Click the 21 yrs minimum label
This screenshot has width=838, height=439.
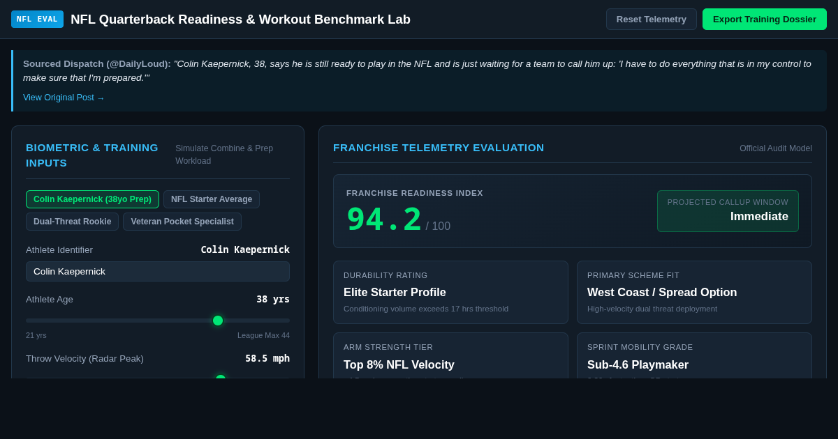(36, 335)
